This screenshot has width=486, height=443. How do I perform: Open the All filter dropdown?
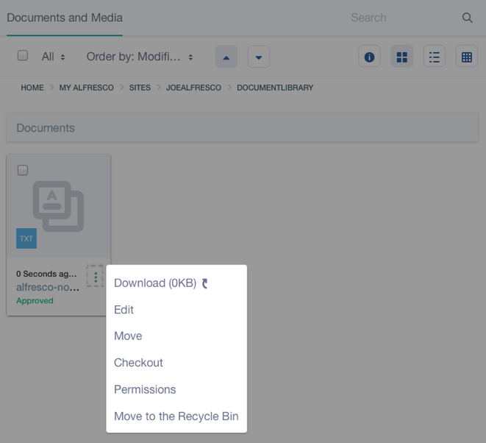click(x=54, y=57)
